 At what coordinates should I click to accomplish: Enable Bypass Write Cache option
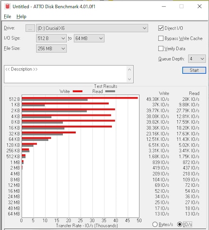161,38
